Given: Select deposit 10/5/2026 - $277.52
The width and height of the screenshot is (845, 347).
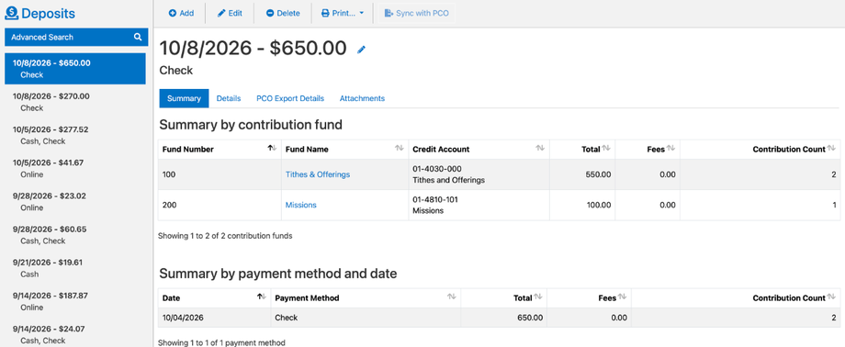Looking at the screenshot, I should pyautogui.click(x=75, y=135).
